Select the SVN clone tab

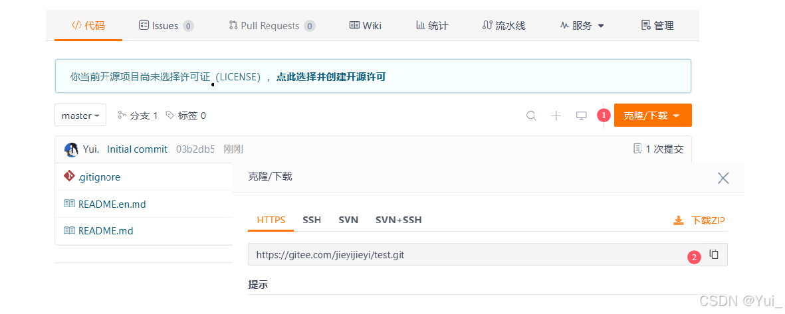pyautogui.click(x=348, y=220)
